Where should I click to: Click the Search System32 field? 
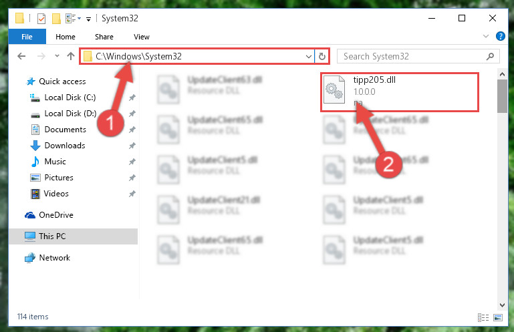point(412,56)
